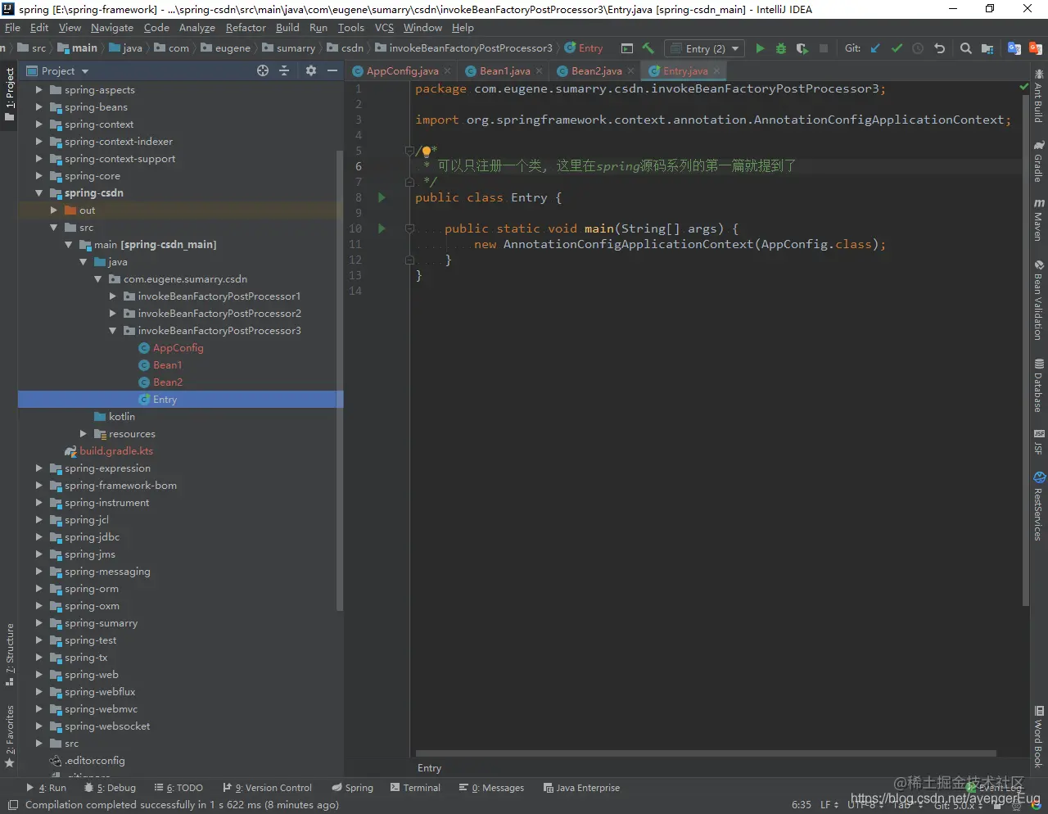Open the Spring tool window
The height and width of the screenshot is (814, 1048).
352,788
